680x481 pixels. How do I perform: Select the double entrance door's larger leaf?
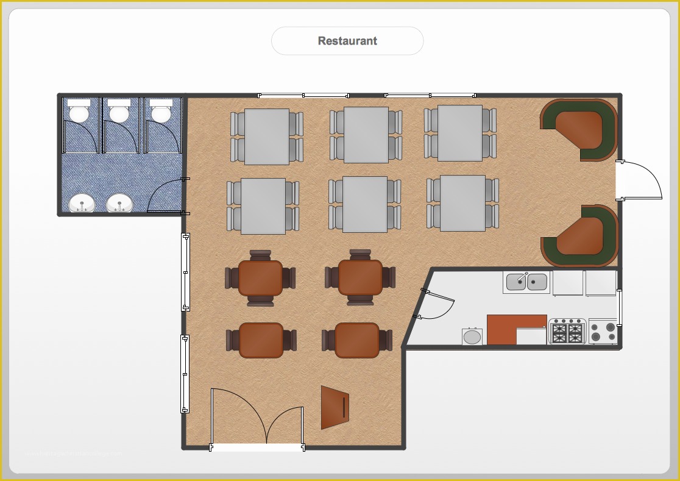(x=238, y=417)
